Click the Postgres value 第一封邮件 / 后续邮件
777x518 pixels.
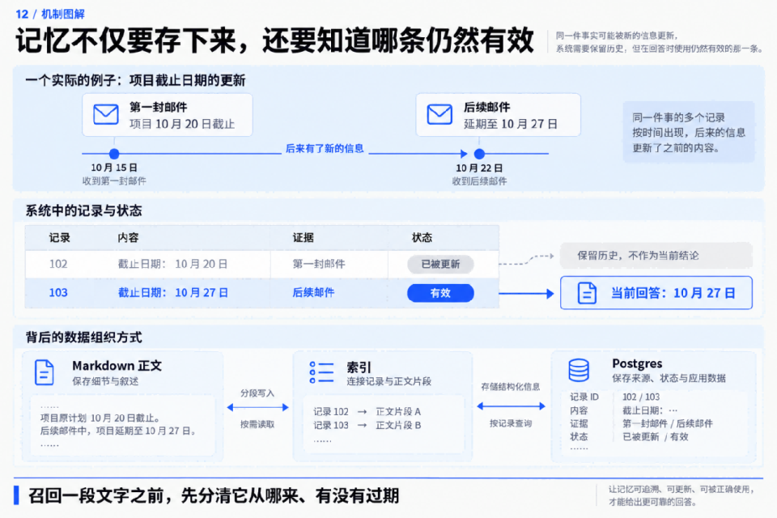coord(668,423)
